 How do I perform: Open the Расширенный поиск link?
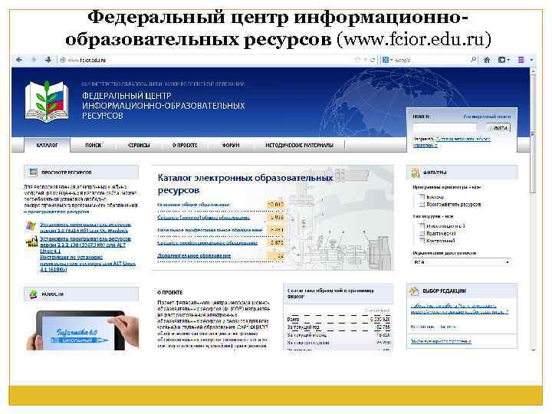488,117
